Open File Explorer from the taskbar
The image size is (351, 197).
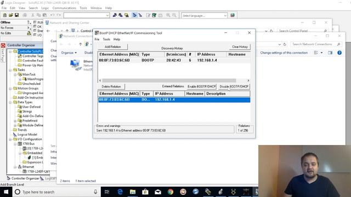(133, 192)
